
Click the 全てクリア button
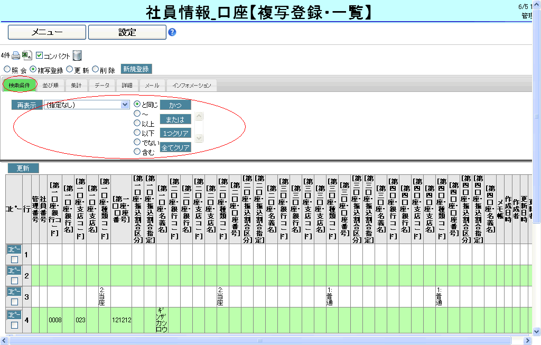pos(175,148)
